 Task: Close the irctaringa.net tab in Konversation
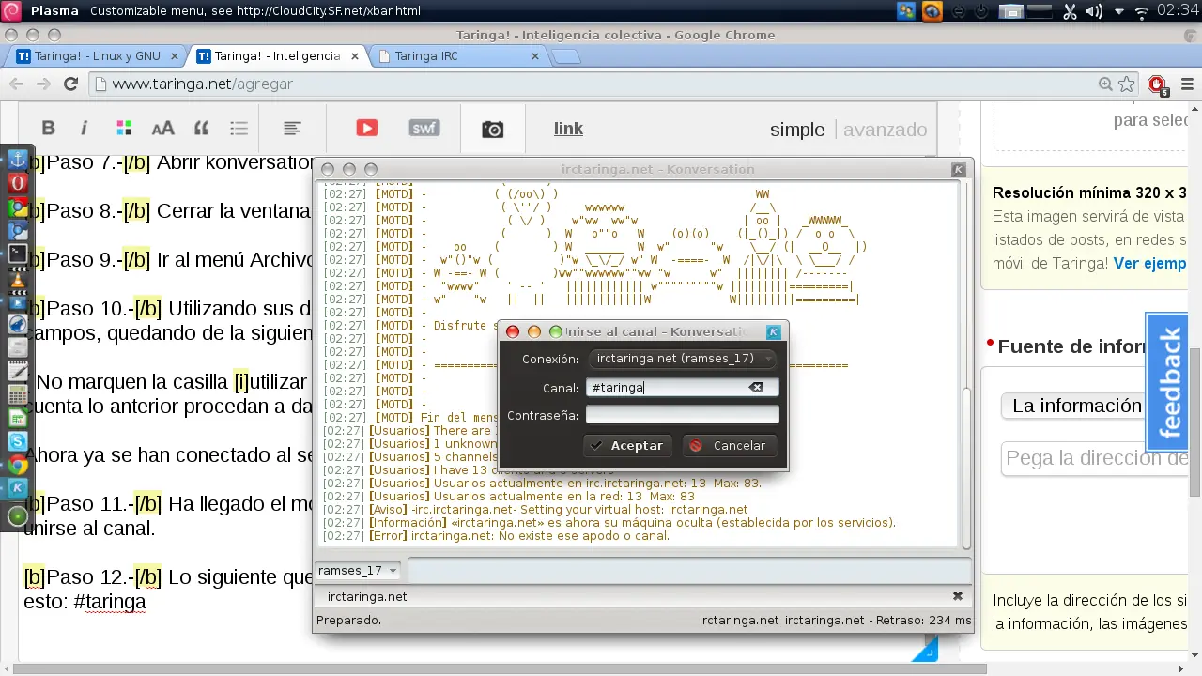[958, 596]
